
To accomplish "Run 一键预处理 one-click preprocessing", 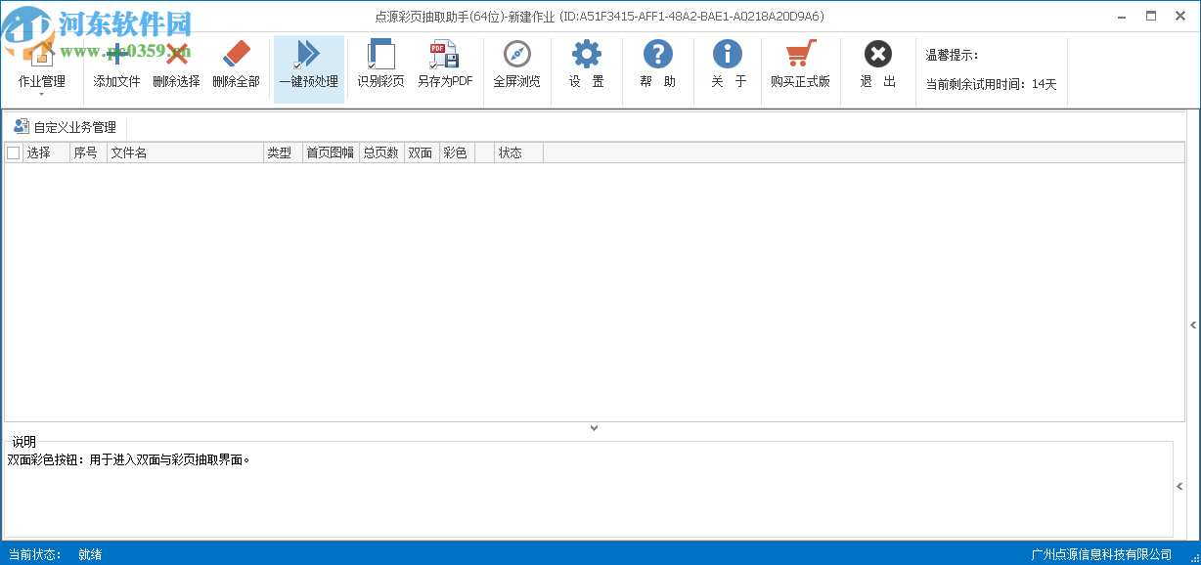I will coord(308,68).
